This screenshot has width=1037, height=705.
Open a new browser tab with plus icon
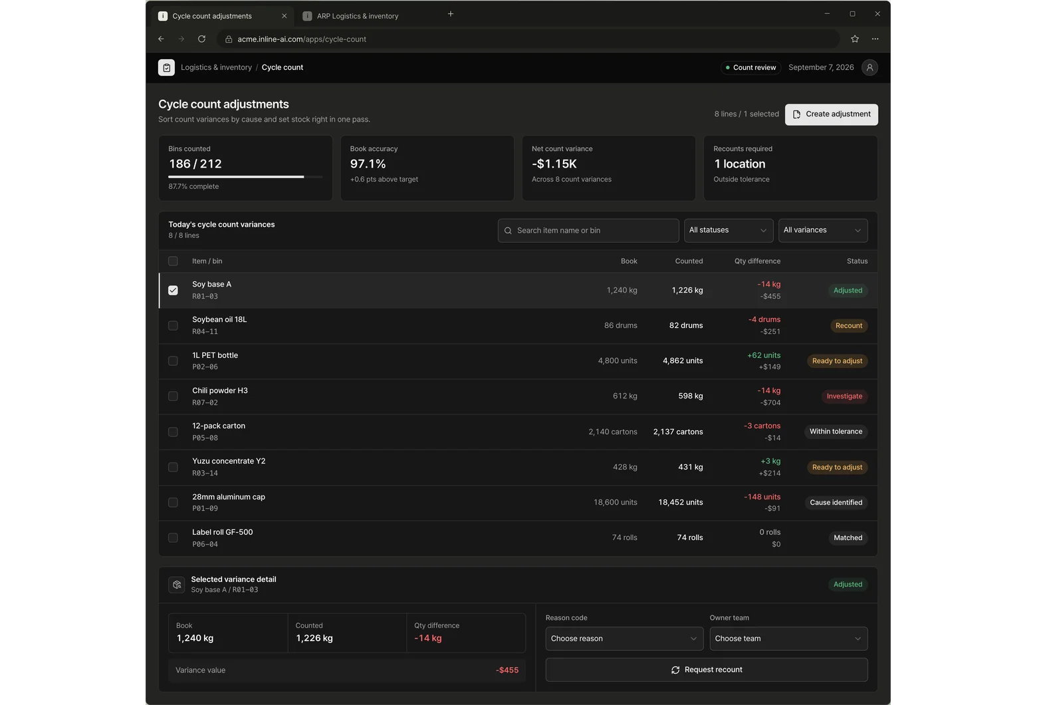tap(451, 14)
